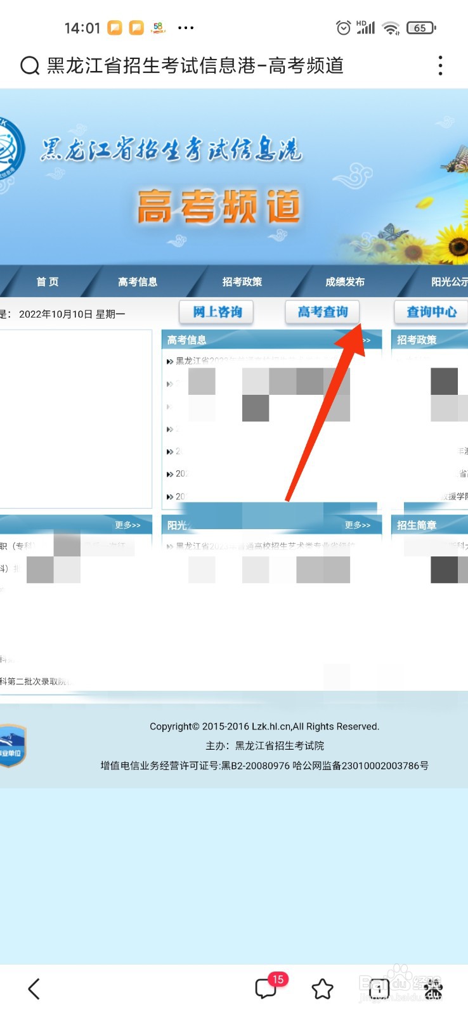
Task: Tap 主办:黑龙江省招生考试院 footer text
Action: (x=264, y=746)
